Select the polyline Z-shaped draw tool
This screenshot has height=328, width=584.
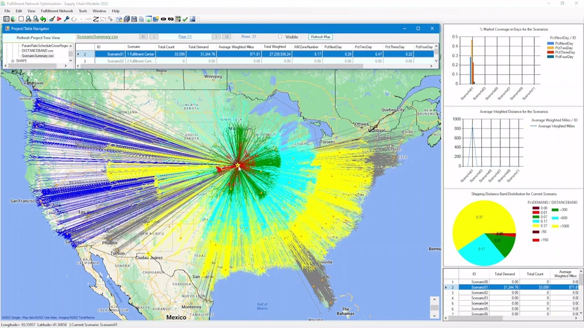pos(95,19)
